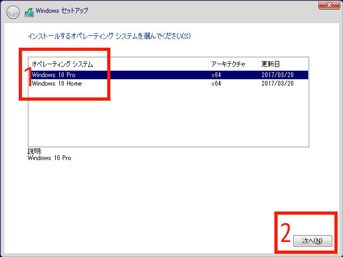Click the アーキテクチャ column header

(228, 64)
